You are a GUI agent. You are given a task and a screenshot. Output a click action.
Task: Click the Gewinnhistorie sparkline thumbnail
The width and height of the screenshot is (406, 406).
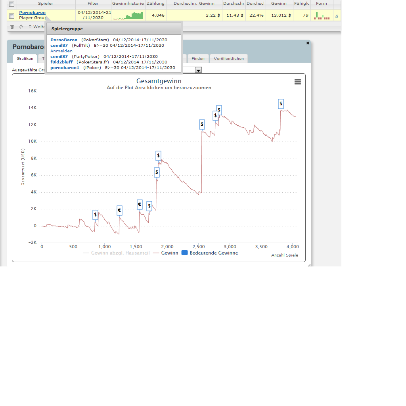coord(128,15)
